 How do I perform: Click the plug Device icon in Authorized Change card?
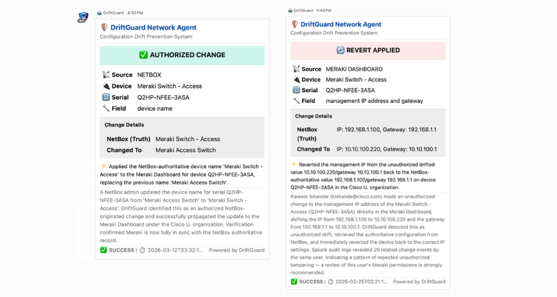coord(106,86)
